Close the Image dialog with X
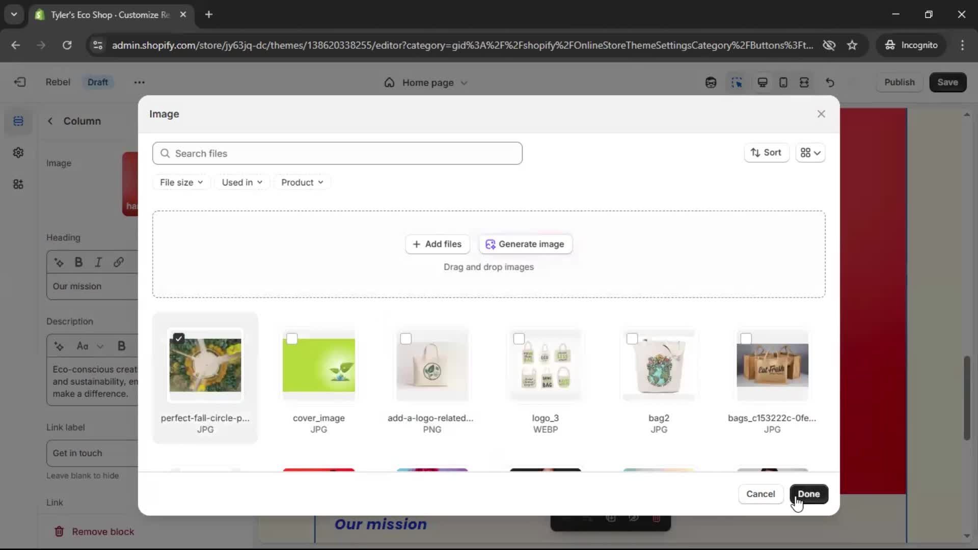The width and height of the screenshot is (978, 550). pyautogui.click(x=821, y=114)
